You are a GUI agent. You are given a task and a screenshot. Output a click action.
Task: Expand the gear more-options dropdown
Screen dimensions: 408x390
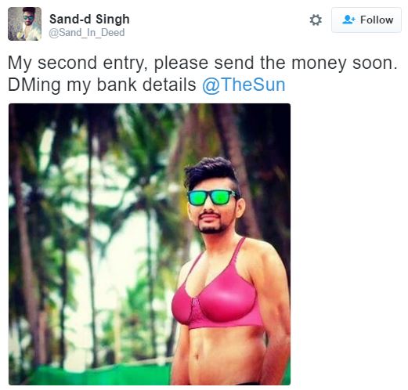pyautogui.click(x=316, y=20)
